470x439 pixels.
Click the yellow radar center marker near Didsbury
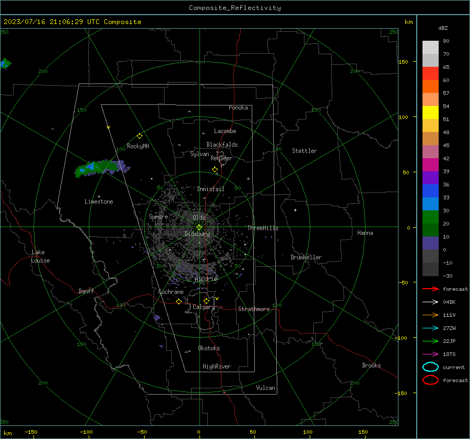(x=199, y=228)
